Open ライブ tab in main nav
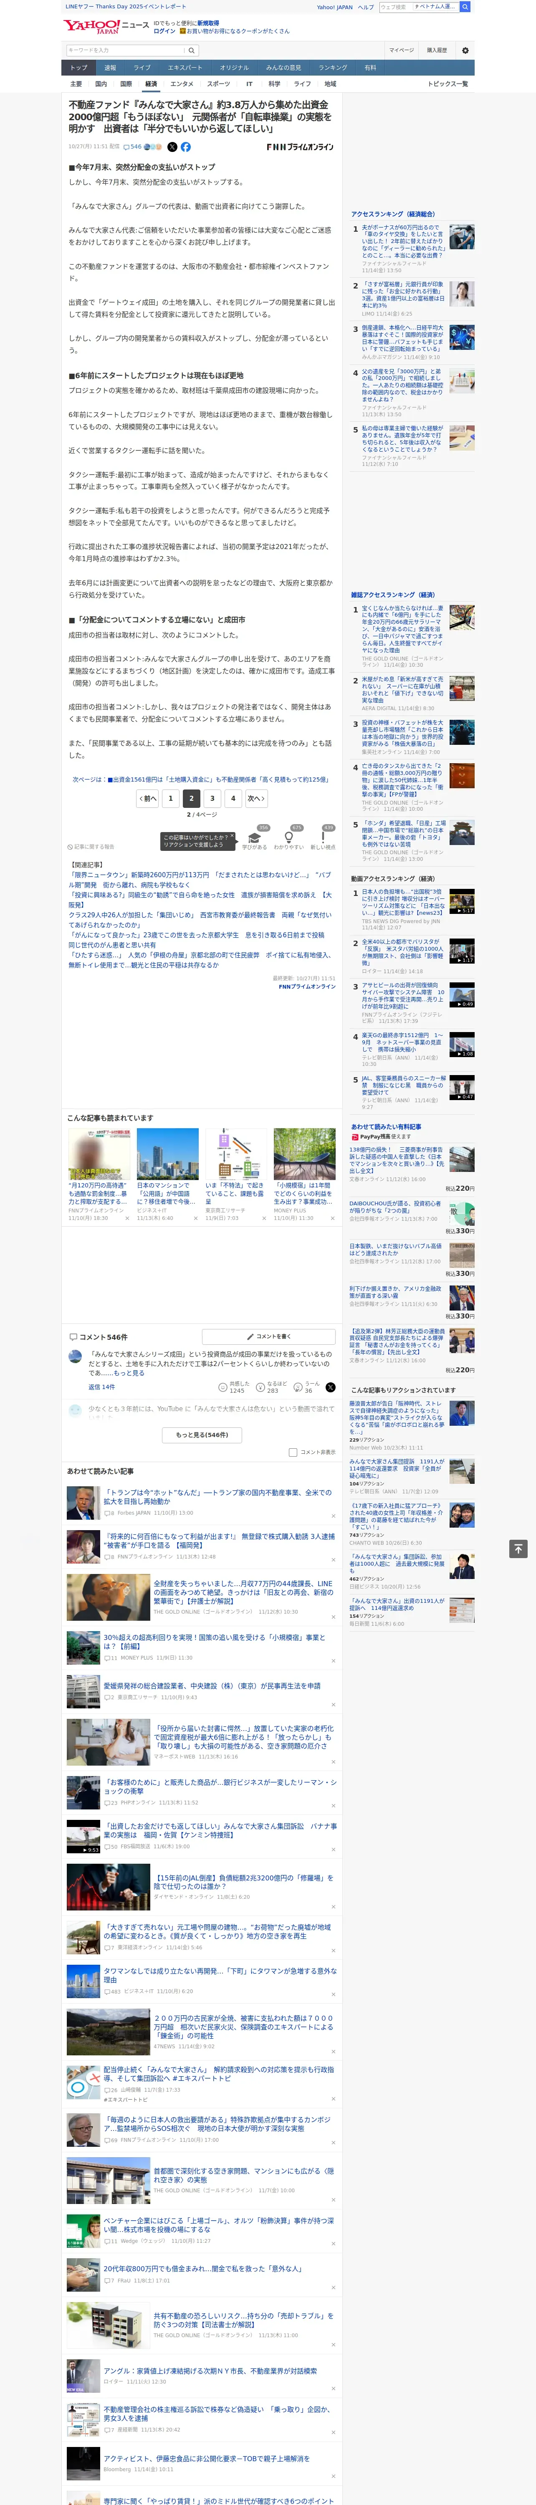Screen dimensions: 536x2505 point(142,68)
